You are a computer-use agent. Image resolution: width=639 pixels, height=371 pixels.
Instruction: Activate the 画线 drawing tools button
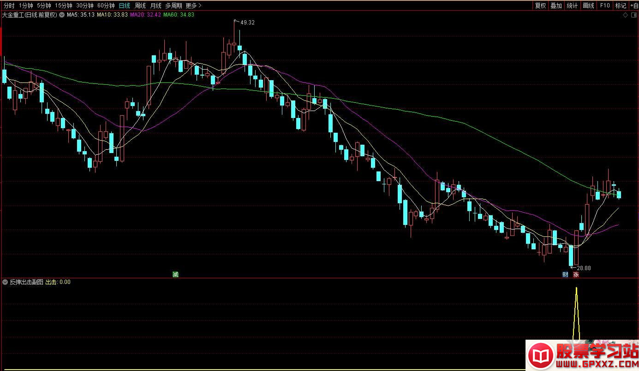click(588, 6)
